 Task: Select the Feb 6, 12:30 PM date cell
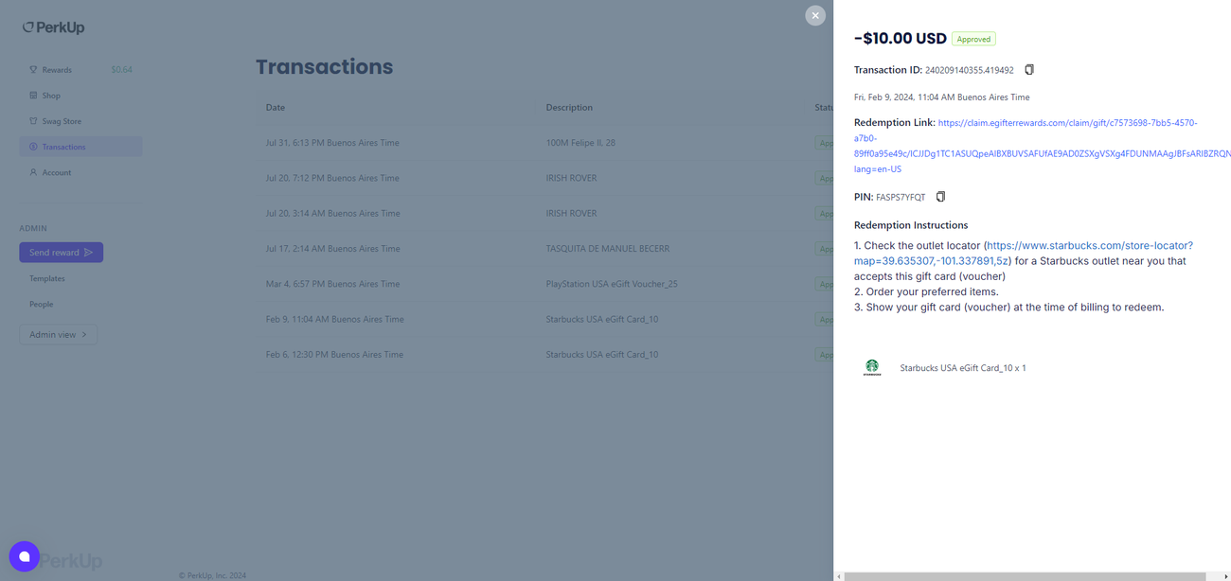coord(334,355)
